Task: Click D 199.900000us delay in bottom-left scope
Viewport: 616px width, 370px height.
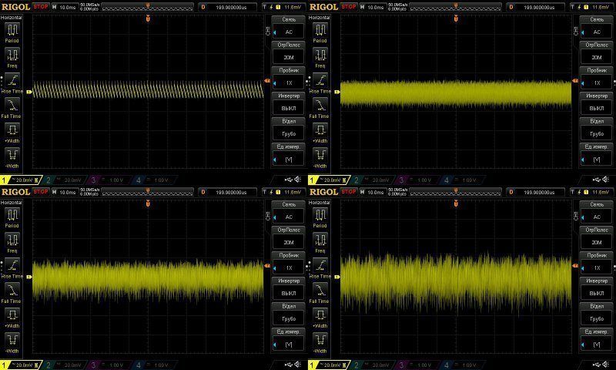Action: pos(227,192)
